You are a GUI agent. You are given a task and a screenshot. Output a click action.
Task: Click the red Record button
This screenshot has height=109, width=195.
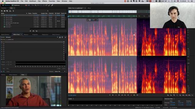[x=131, y=95]
